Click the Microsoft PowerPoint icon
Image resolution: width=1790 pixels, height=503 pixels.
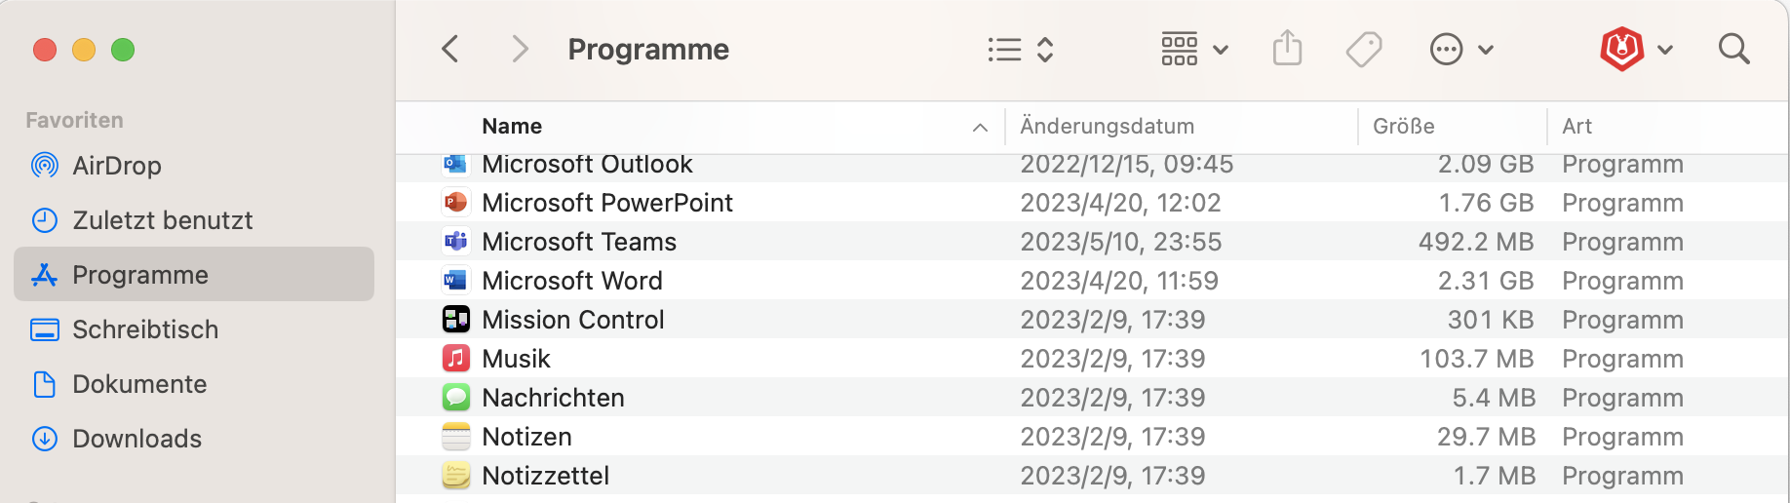click(455, 203)
